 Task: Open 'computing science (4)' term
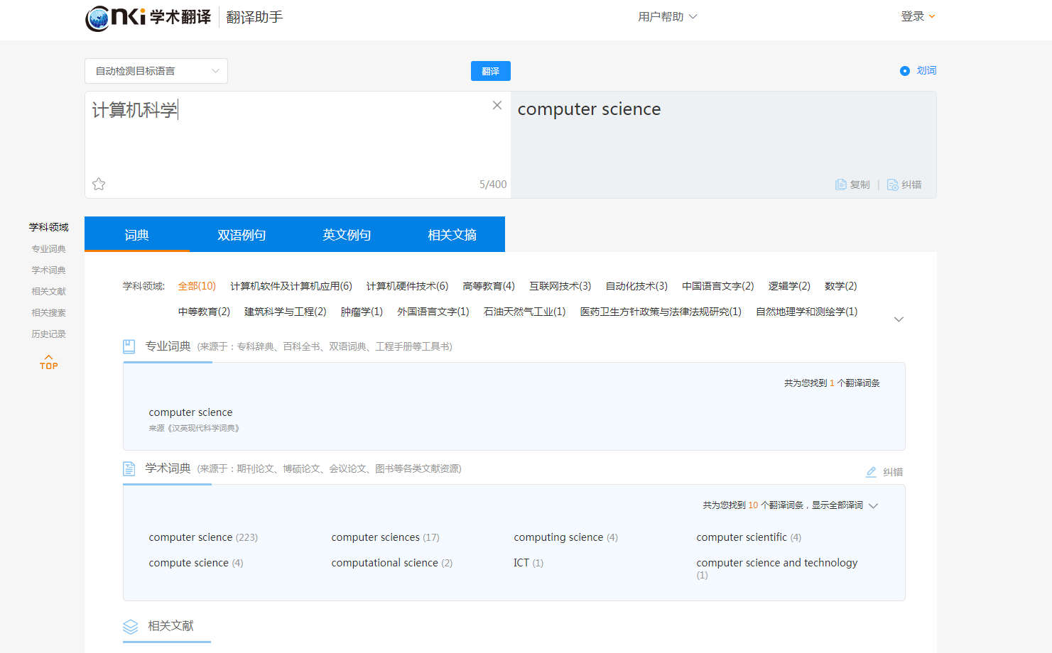point(566,537)
